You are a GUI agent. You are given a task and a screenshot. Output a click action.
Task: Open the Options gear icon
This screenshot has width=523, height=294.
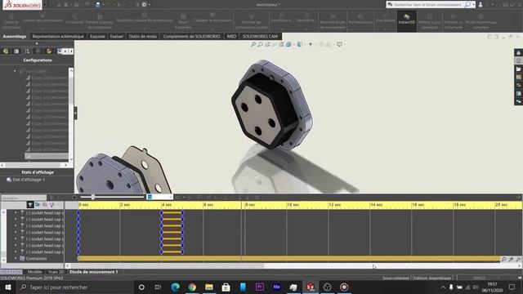click(x=144, y=5)
